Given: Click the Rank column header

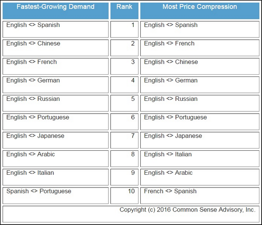Looking at the screenshot, I should click(x=124, y=7).
